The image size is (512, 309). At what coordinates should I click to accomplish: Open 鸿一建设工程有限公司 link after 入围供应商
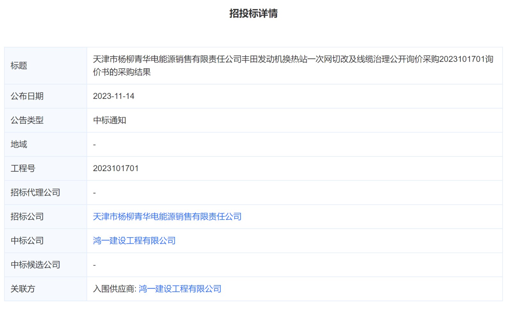coord(180,289)
